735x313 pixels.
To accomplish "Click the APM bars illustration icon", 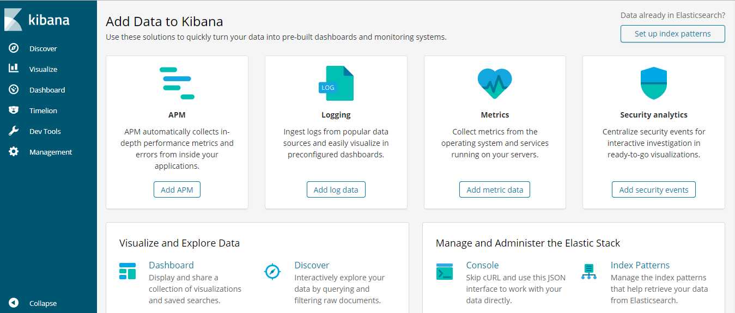I will tap(177, 83).
